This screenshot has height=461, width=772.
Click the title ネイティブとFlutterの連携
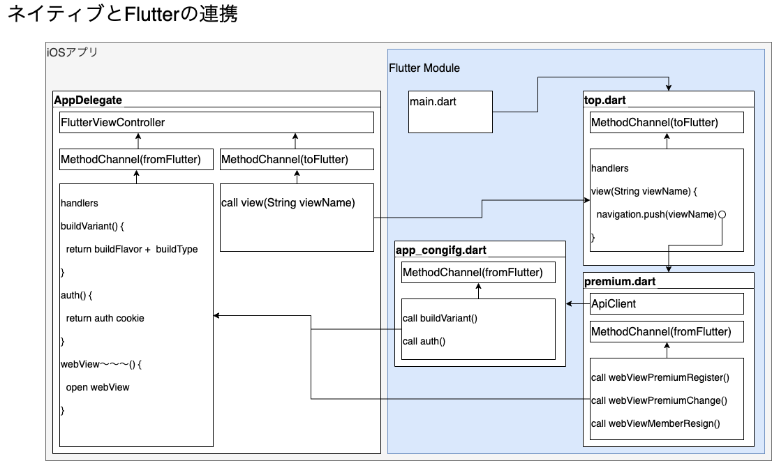pyautogui.click(x=123, y=13)
